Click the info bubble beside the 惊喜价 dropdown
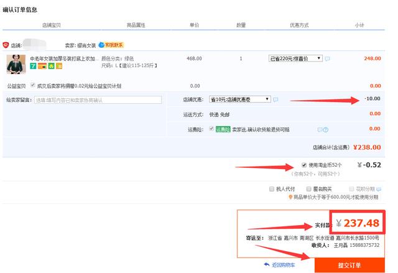398x273 pixels. [x=328, y=58]
